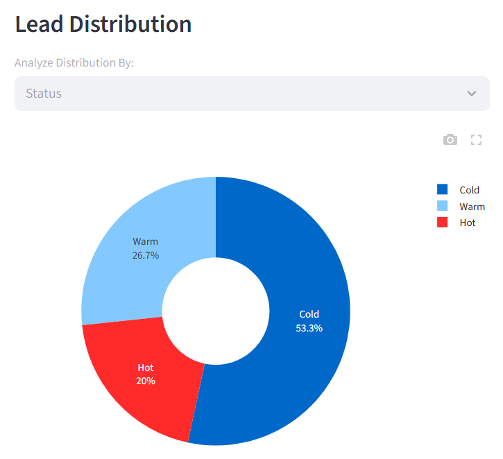This screenshot has height=459, width=503.
Task: Open the Analyze Distribution By dropdown
Action: point(252,94)
